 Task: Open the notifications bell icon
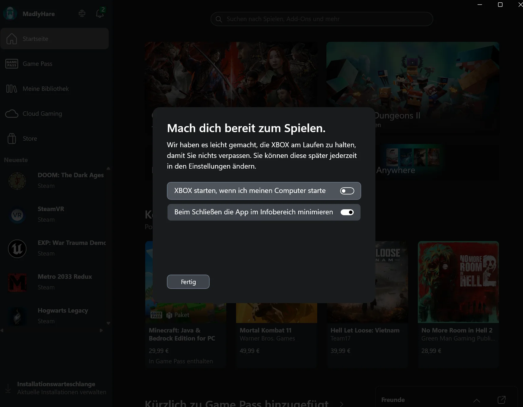point(100,14)
